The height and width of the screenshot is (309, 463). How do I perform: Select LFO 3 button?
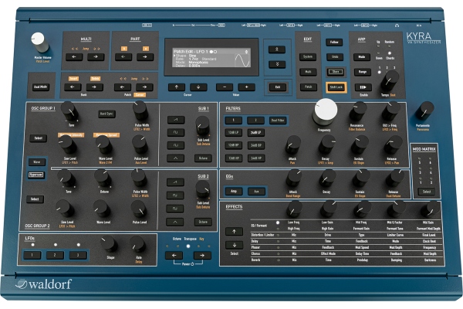(78, 255)
